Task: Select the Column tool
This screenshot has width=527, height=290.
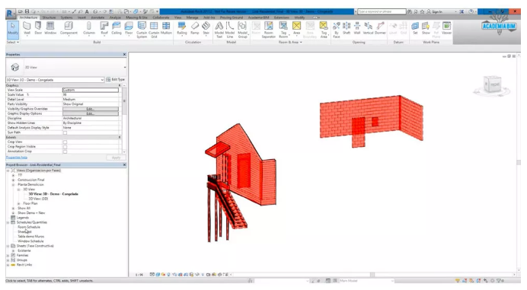Action: click(89, 28)
